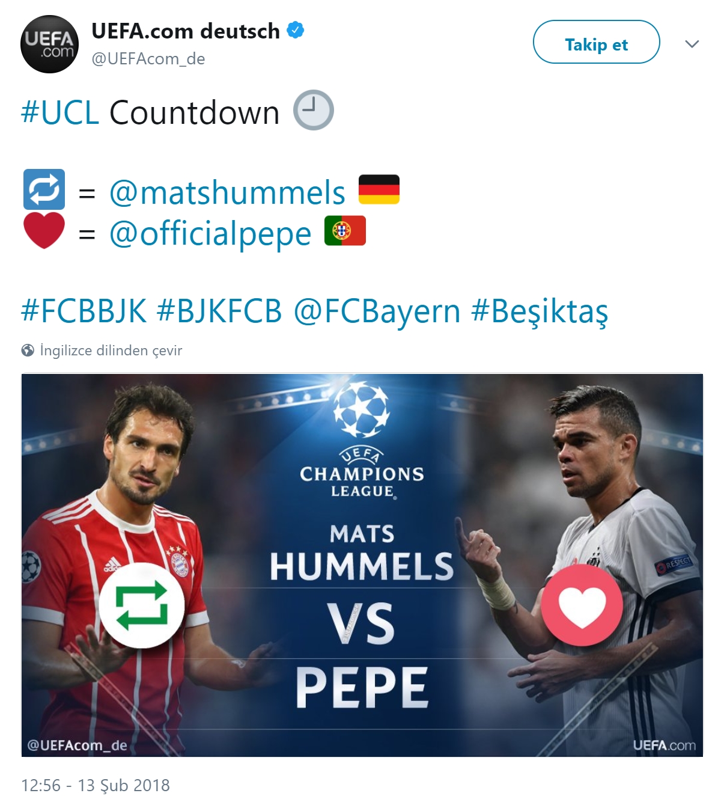Click the globe icon beside translate link

(x=28, y=350)
